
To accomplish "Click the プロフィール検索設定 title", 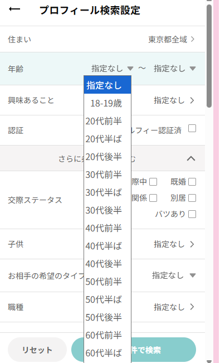I will click(90, 10).
